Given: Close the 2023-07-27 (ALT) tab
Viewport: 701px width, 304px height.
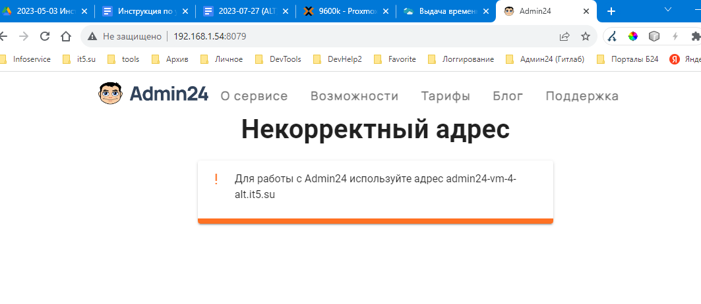Looking at the screenshot, I should coord(286,12).
